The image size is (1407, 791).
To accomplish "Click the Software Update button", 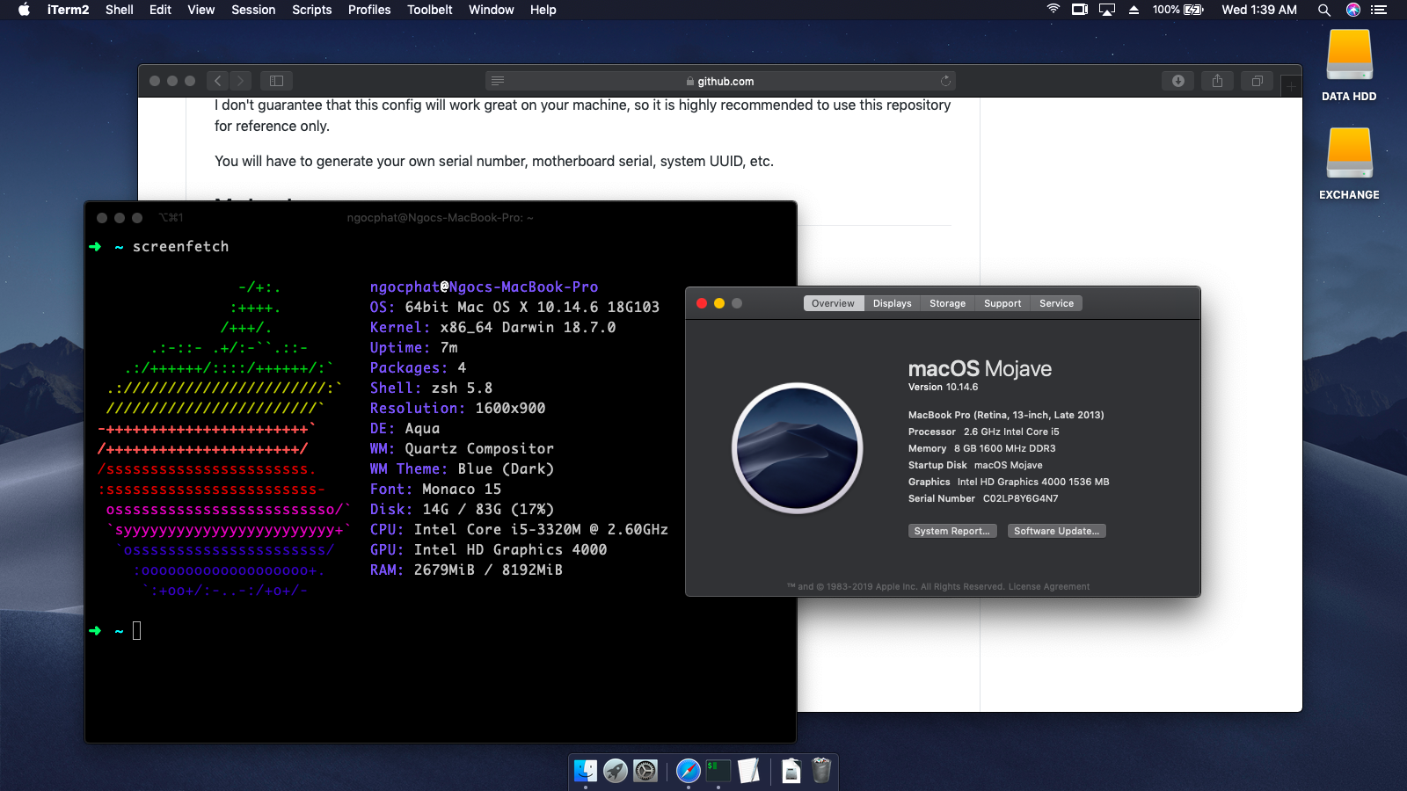I will [1055, 530].
